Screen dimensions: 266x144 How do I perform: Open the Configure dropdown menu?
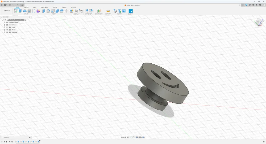88,14
